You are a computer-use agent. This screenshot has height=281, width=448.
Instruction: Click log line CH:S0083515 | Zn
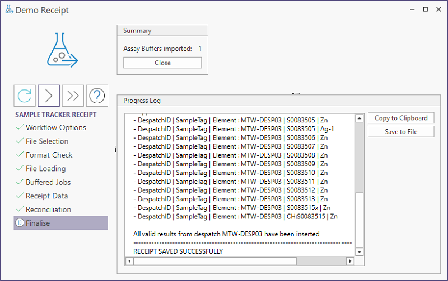(x=235, y=216)
